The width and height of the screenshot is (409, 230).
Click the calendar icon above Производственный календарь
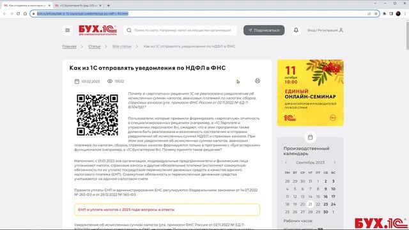[310, 137]
